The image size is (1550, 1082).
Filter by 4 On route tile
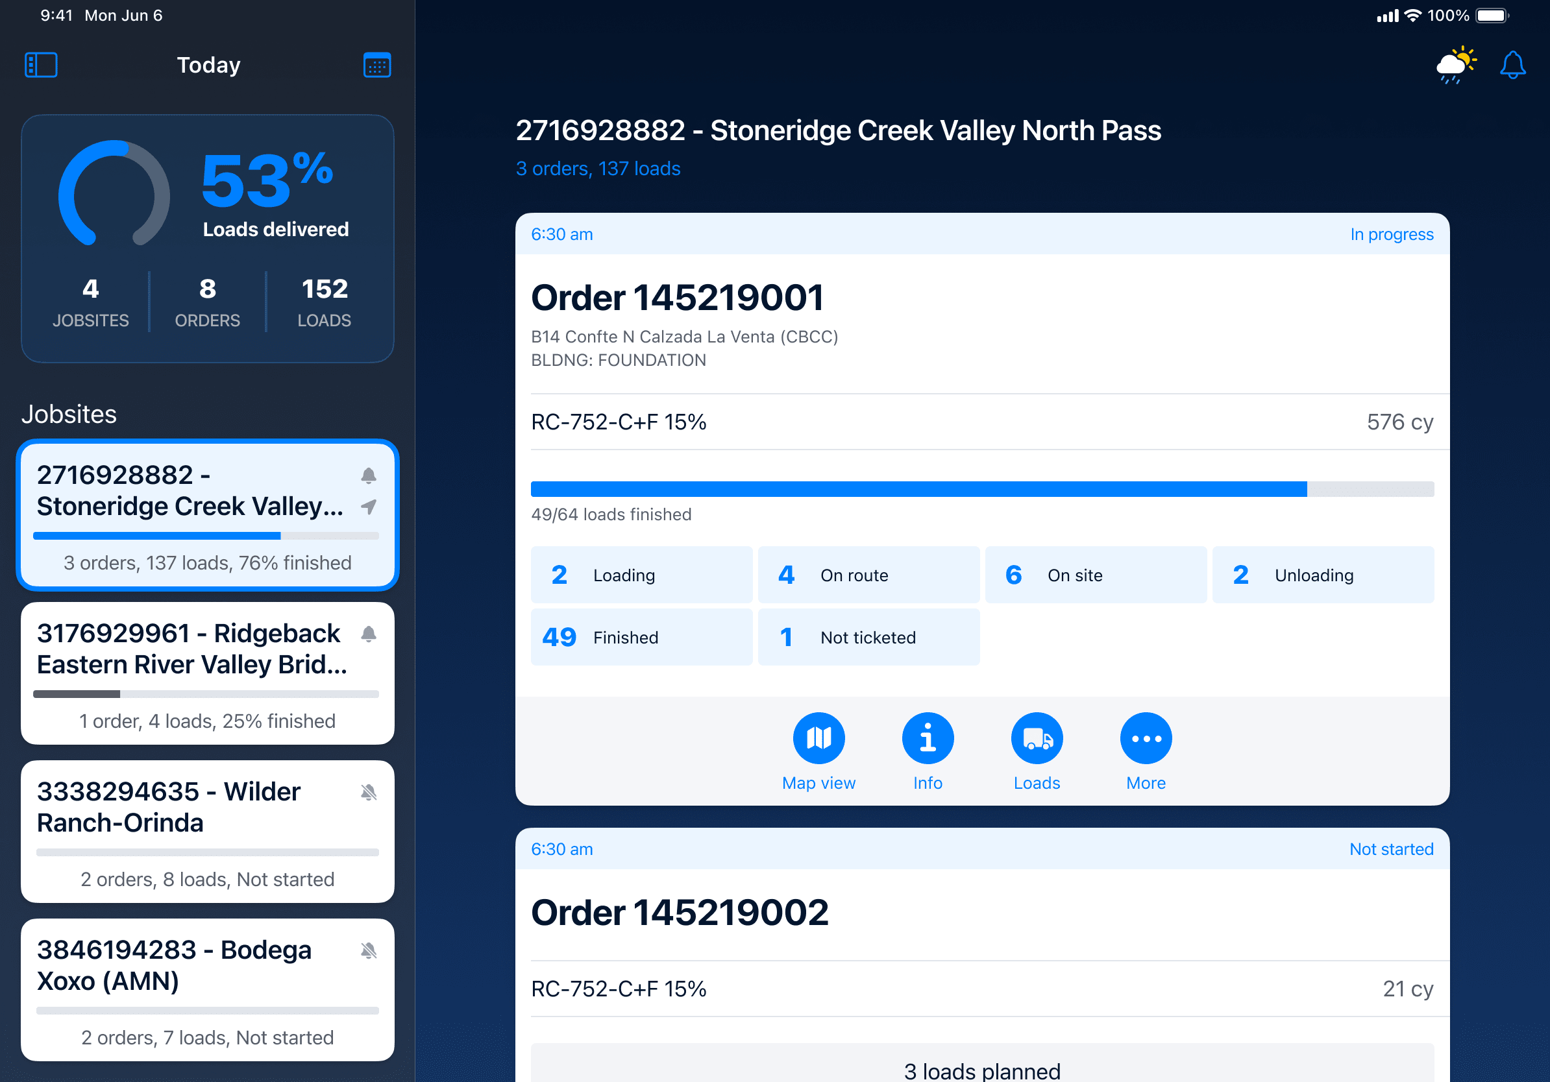[869, 575]
